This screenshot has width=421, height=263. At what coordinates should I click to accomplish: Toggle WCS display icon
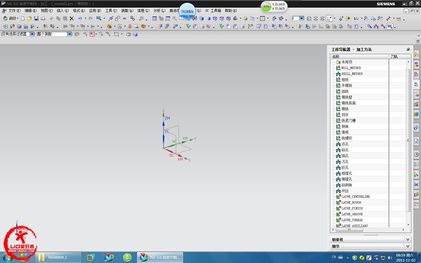pos(329,18)
